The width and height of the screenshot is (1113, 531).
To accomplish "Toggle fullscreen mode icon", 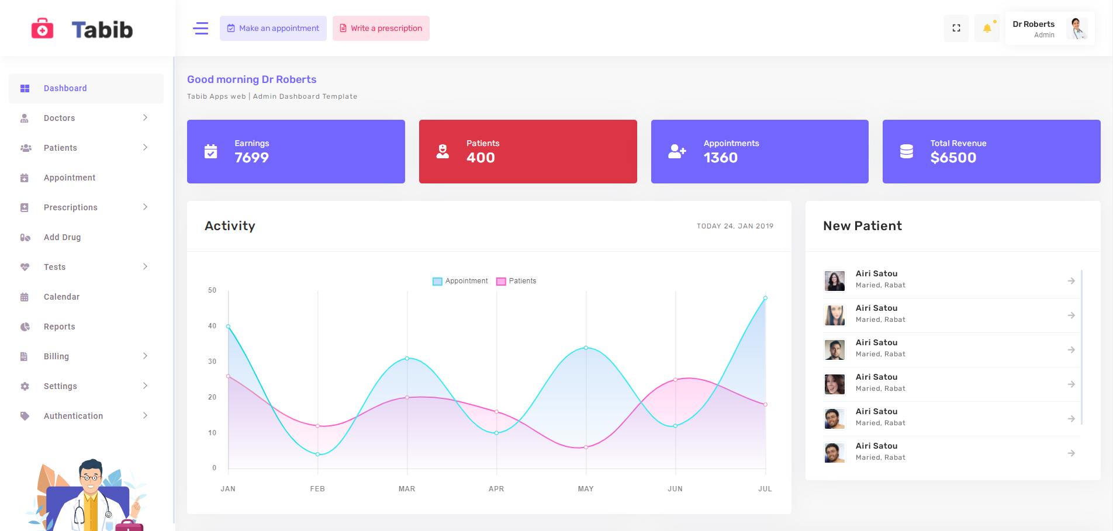I will point(956,28).
